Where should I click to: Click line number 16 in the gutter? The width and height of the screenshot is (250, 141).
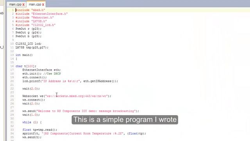(x=12, y=66)
